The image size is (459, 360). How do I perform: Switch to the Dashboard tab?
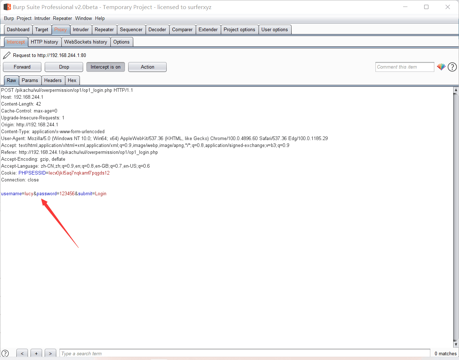click(x=18, y=30)
